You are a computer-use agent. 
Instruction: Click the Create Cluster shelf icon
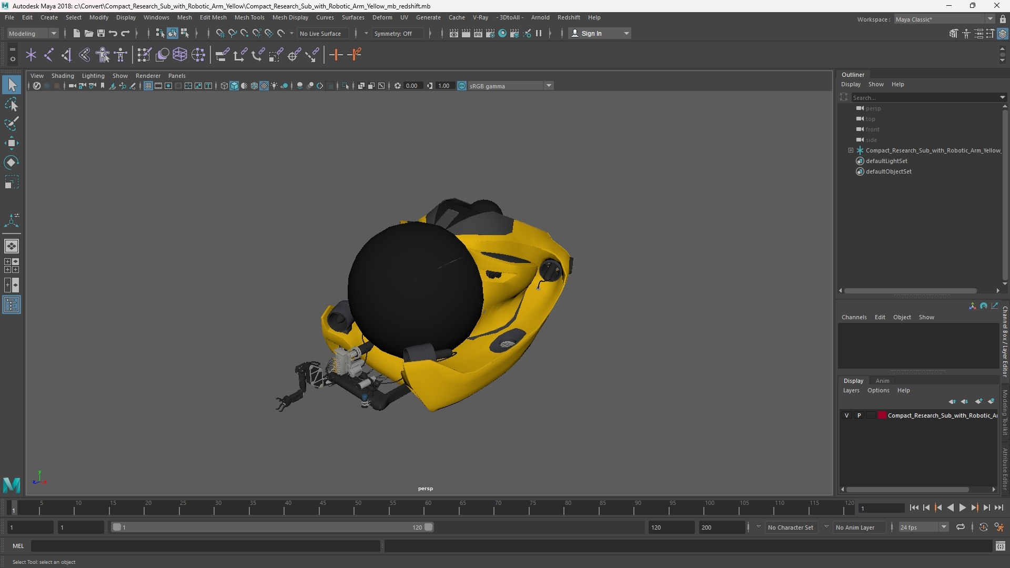[198, 55]
